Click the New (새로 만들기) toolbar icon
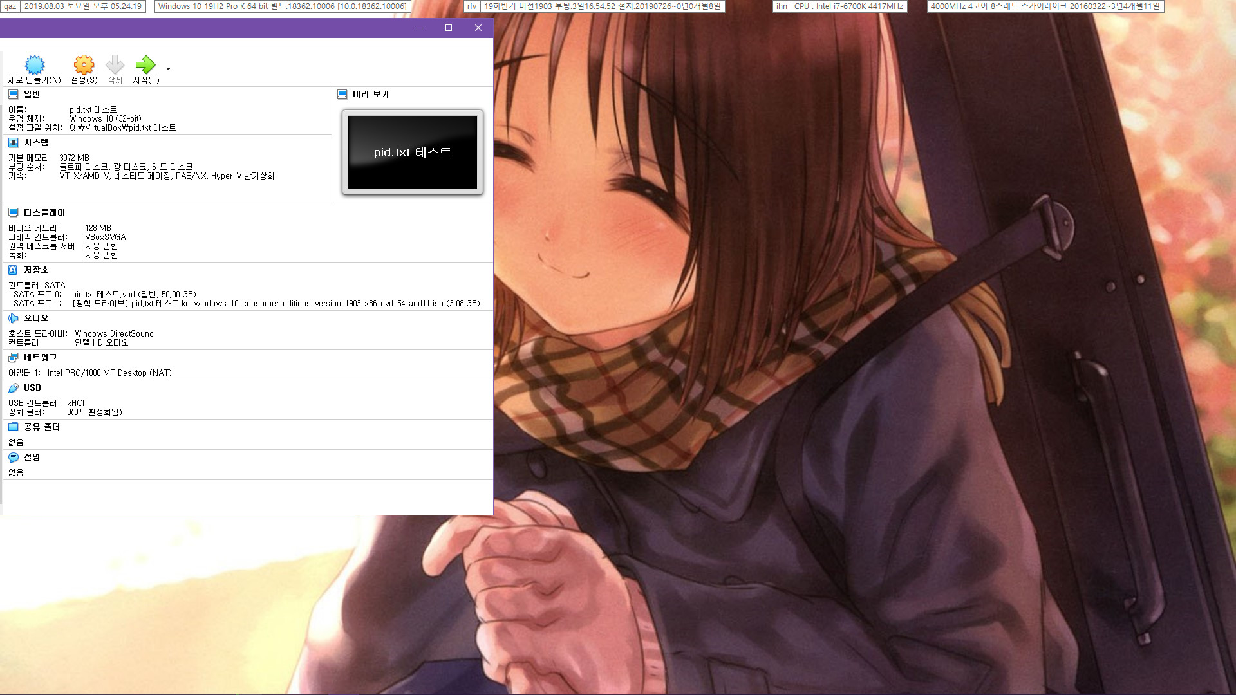 35,64
